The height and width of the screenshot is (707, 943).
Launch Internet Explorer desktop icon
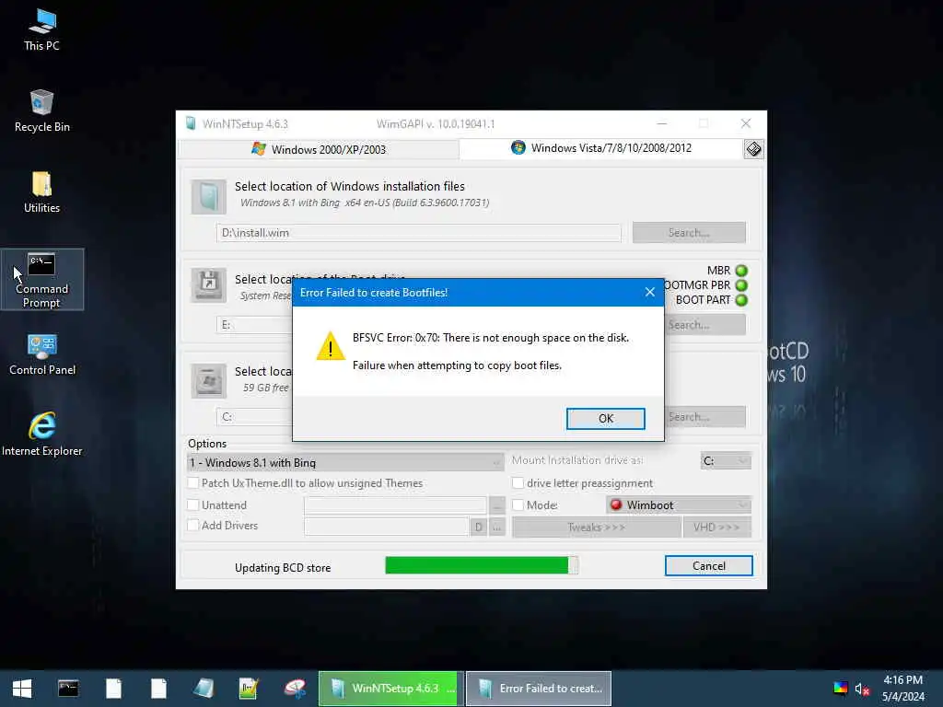click(x=42, y=435)
